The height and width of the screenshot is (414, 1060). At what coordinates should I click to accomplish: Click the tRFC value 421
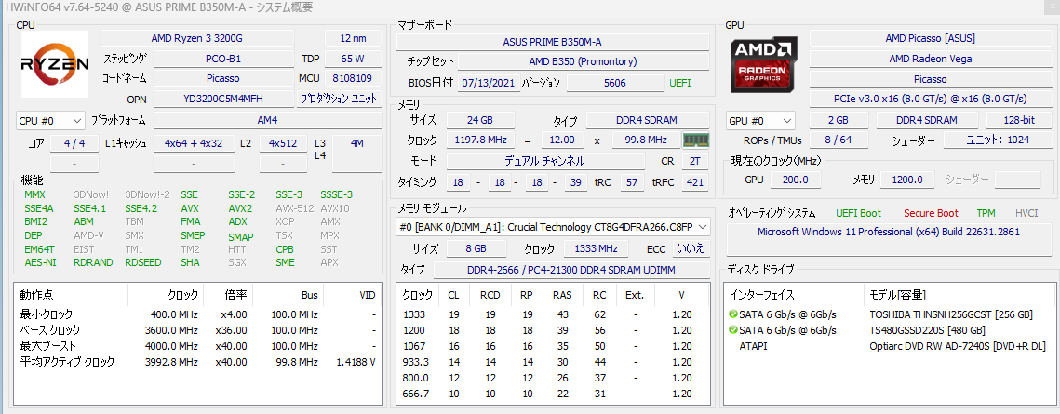pos(695,182)
